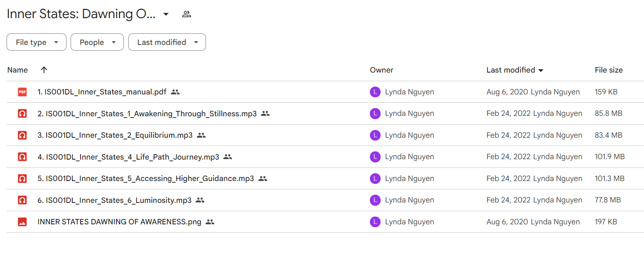Open 6. IS001DL_Inner_States_6_Luminosity.mp3
644x259 pixels.
114,200
